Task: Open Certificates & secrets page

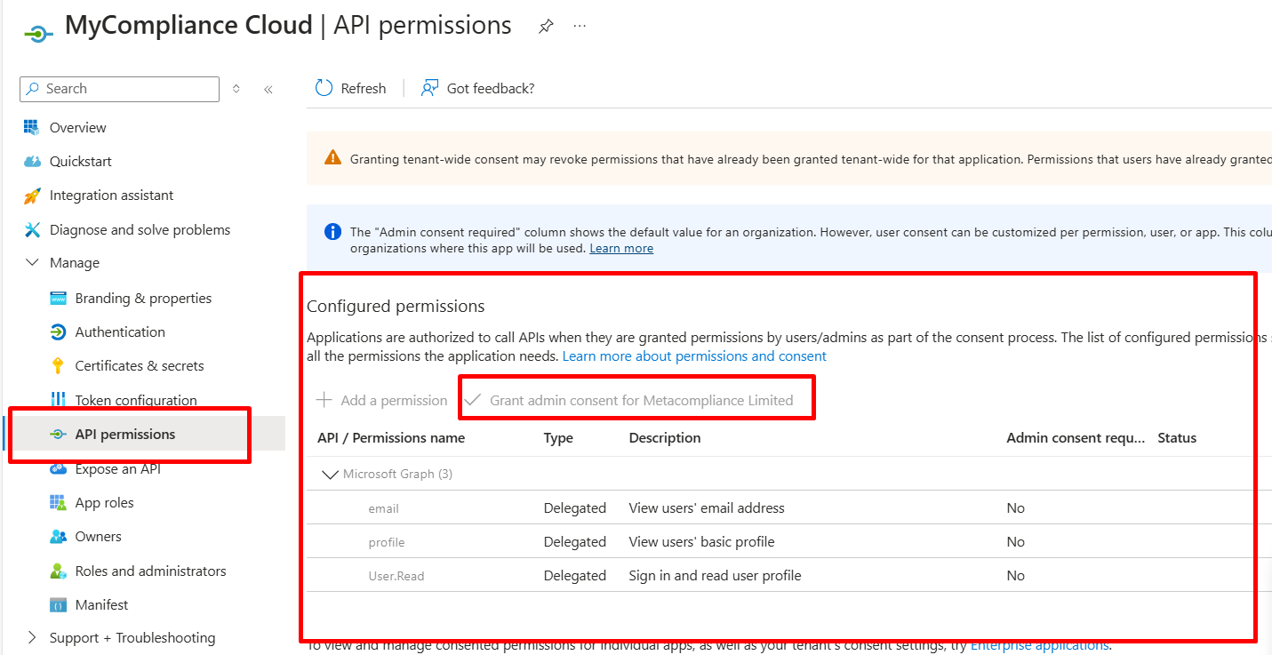Action: [140, 365]
